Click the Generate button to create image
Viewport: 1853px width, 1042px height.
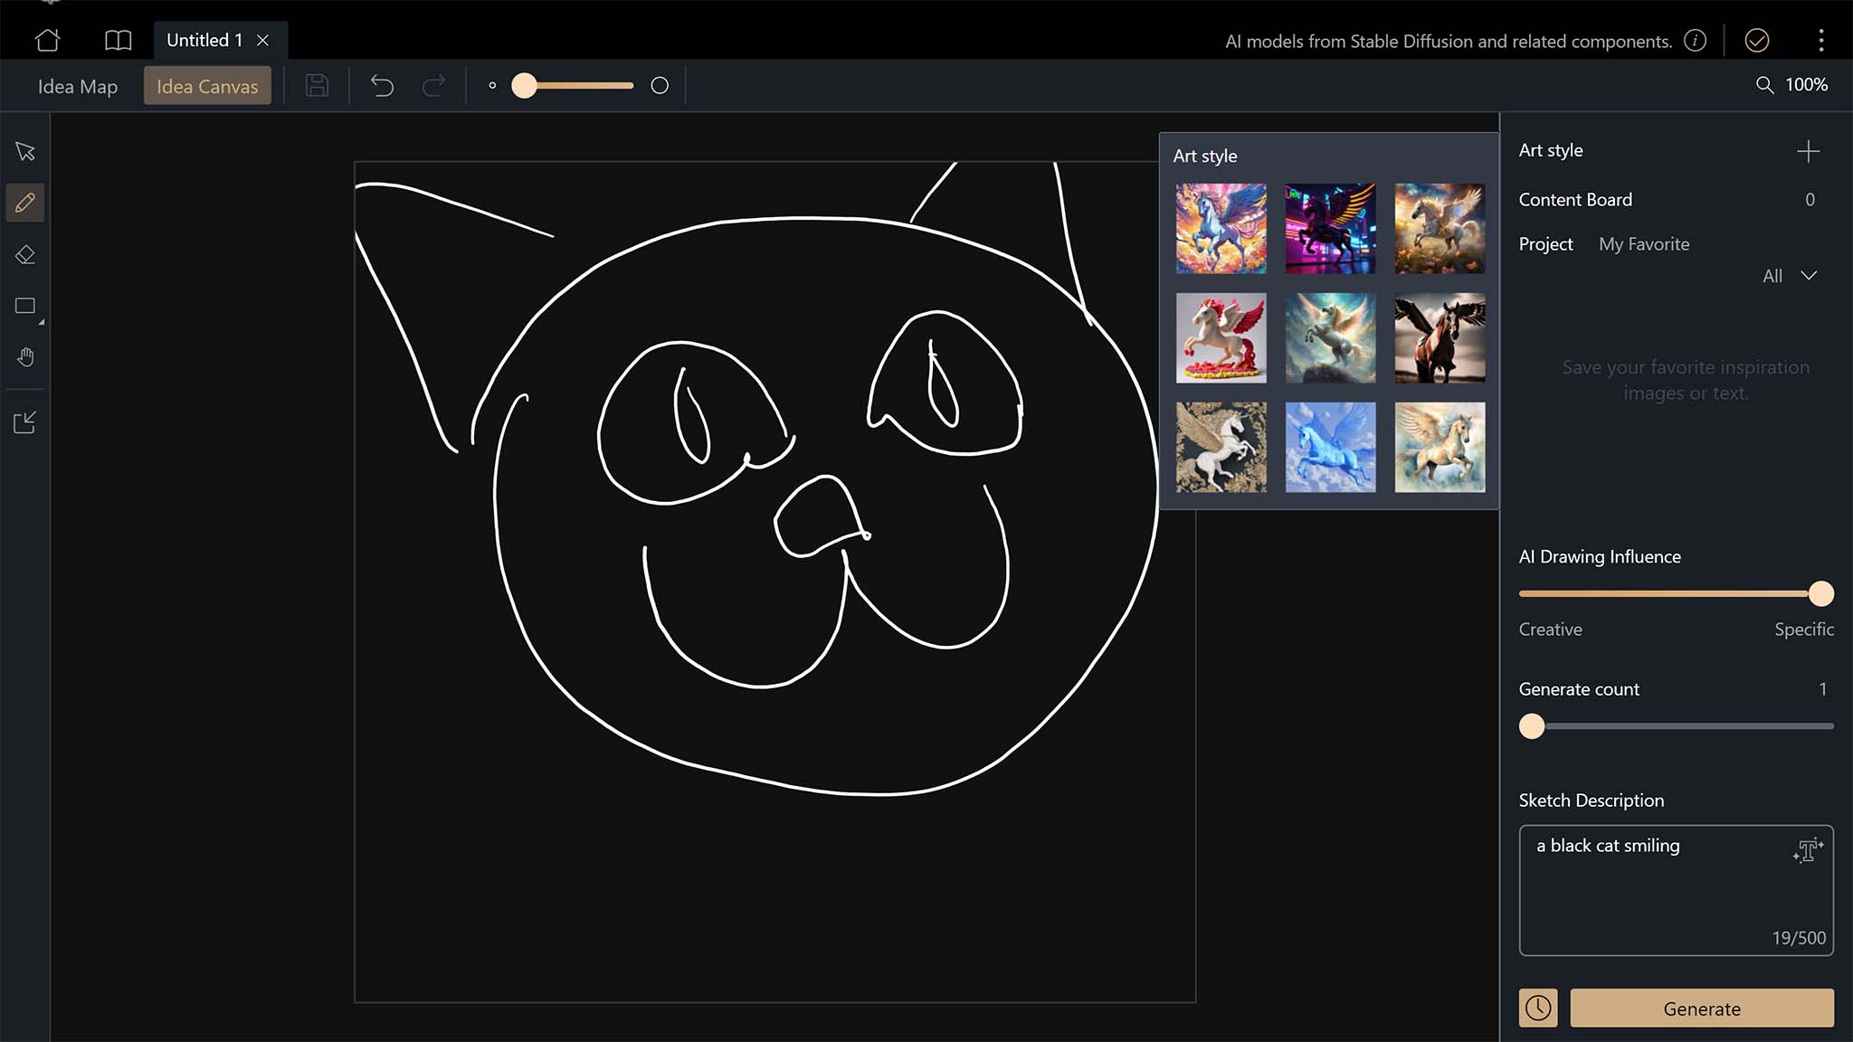[1703, 1008]
